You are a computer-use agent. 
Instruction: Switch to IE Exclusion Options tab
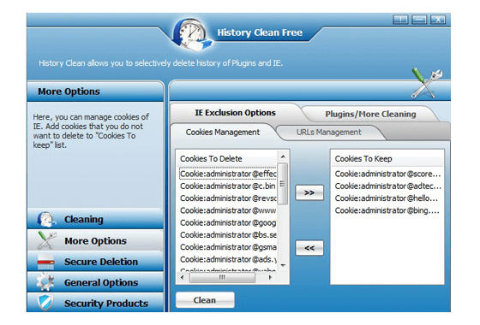[235, 113]
